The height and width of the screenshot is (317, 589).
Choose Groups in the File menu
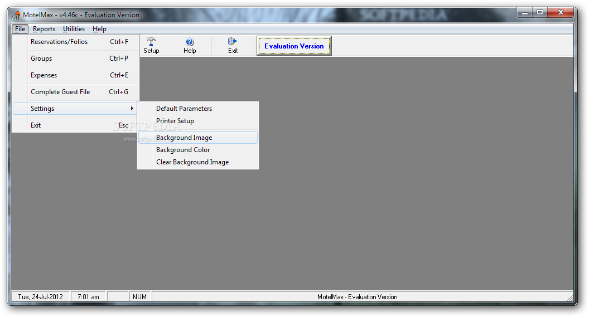coord(76,58)
